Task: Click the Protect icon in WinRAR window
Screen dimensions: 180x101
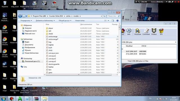Action: click(x=154, y=32)
